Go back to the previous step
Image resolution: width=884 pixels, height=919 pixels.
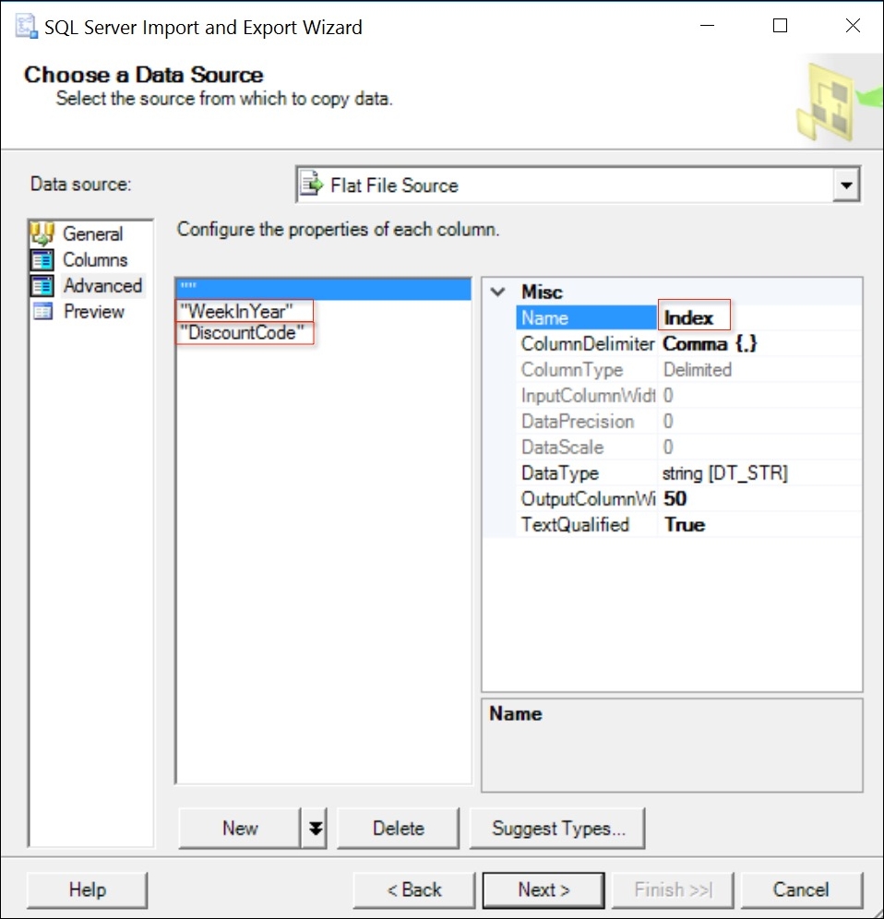click(x=414, y=889)
